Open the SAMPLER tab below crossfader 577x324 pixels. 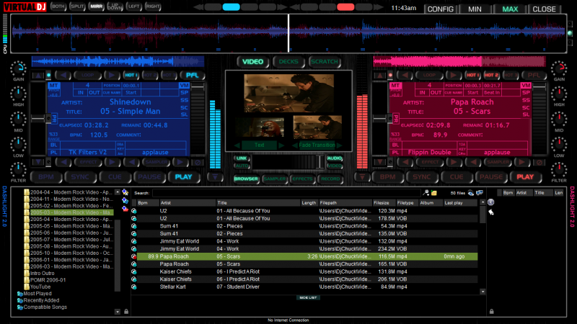[275, 179]
